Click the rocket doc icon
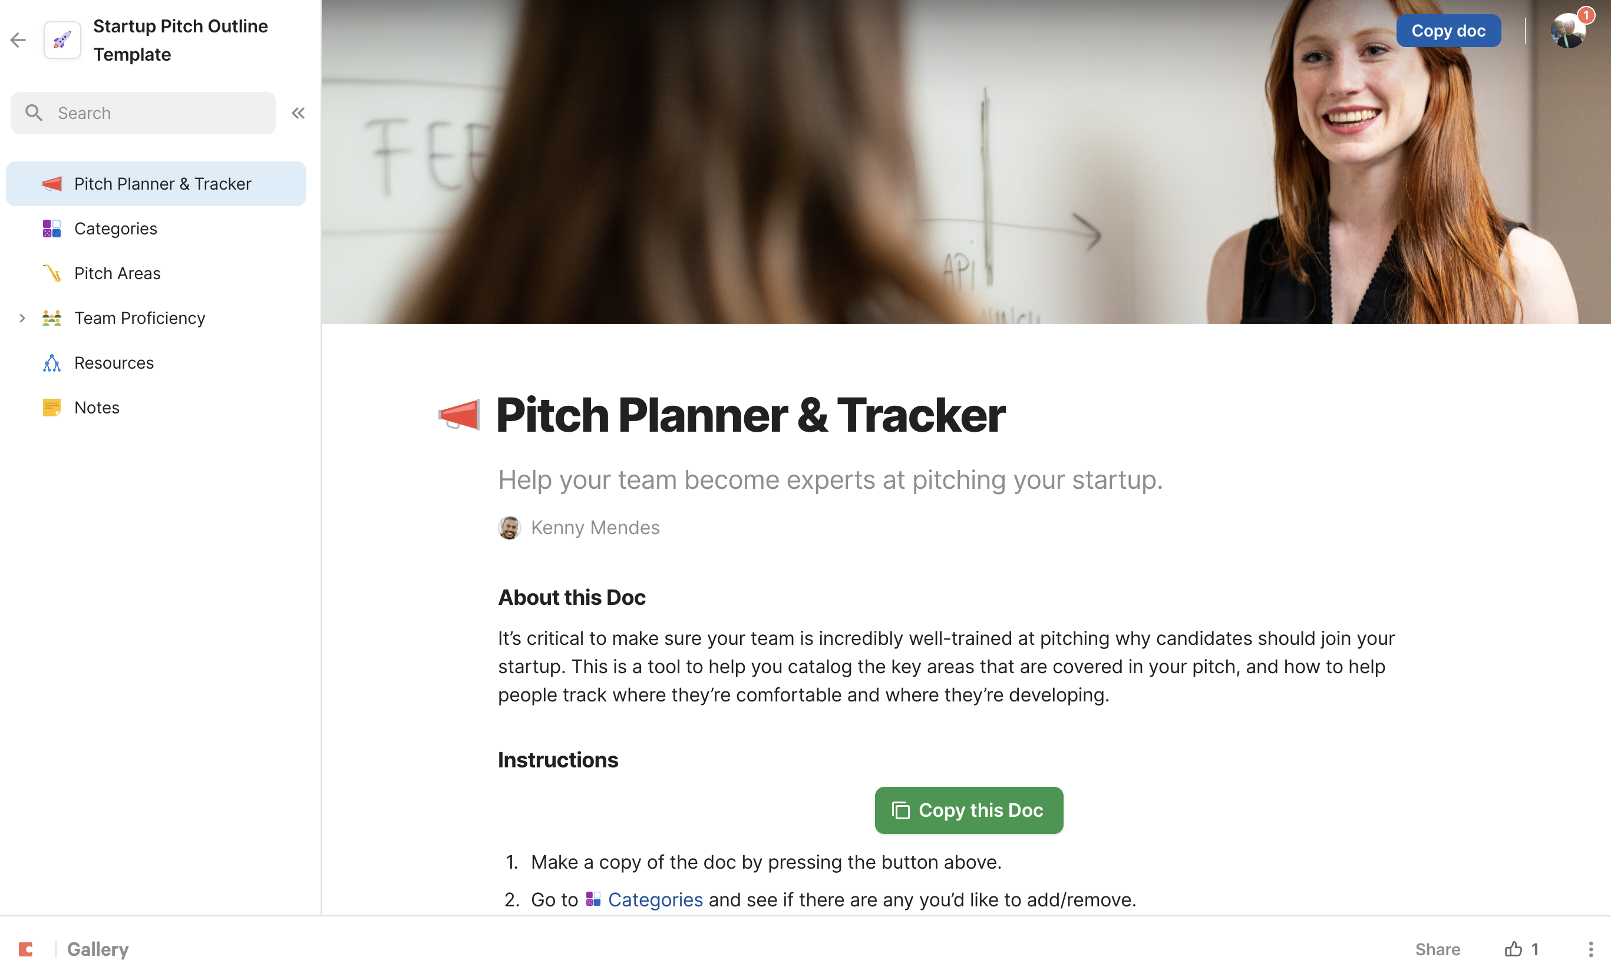This screenshot has height=980, width=1611. coord(62,41)
